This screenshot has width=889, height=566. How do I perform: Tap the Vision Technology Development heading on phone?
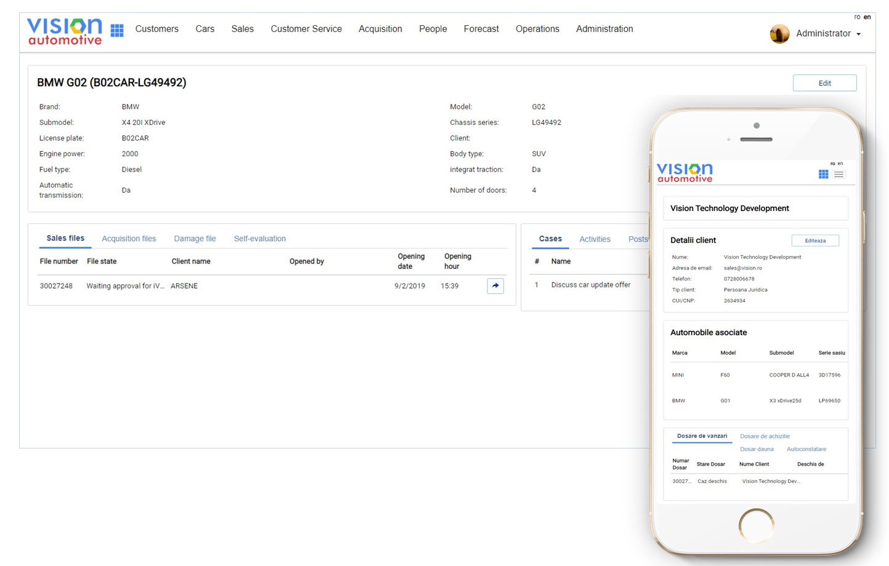[x=729, y=209]
